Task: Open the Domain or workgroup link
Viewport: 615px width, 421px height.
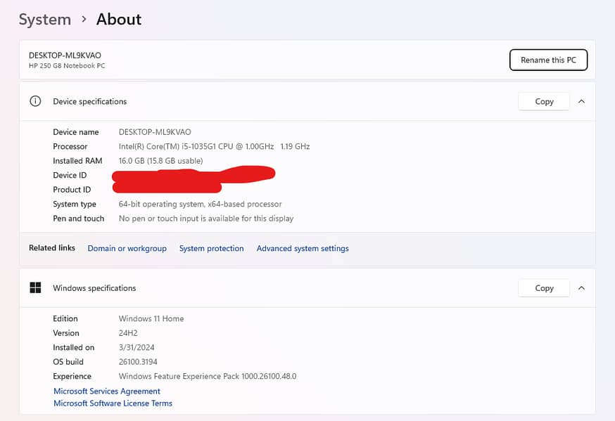Action: (127, 249)
